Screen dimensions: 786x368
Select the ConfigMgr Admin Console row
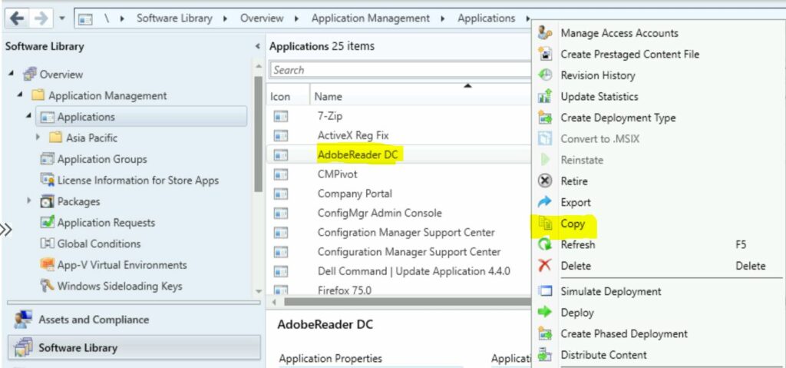(x=399, y=213)
